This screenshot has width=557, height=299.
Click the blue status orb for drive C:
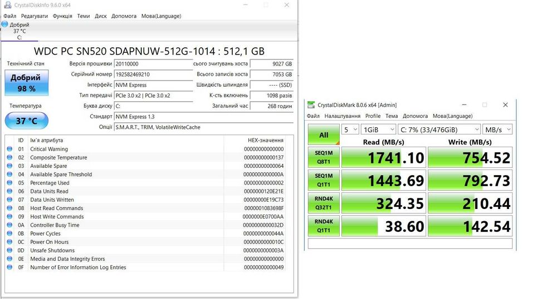tap(4, 24)
